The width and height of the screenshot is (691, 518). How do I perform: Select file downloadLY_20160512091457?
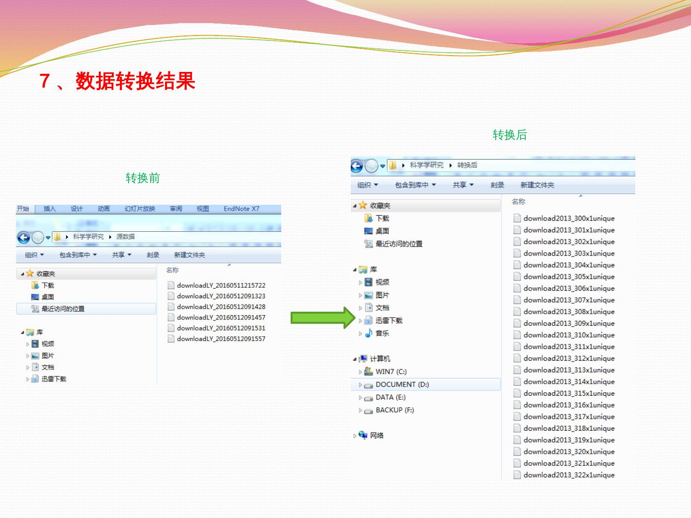click(221, 318)
